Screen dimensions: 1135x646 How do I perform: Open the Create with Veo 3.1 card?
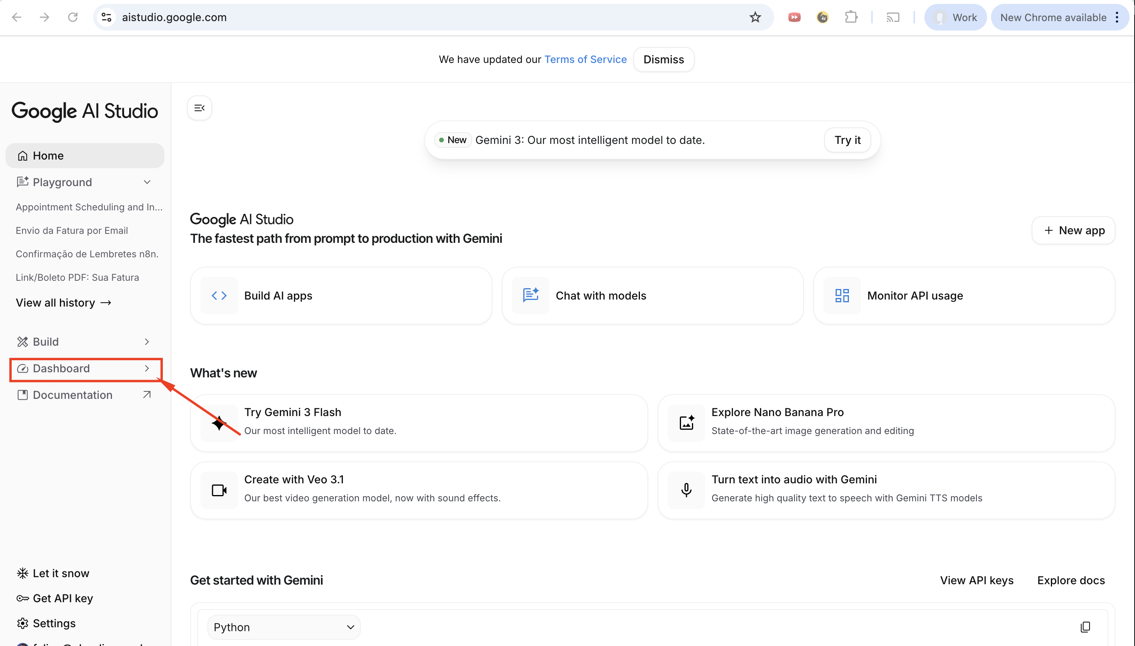(419, 491)
